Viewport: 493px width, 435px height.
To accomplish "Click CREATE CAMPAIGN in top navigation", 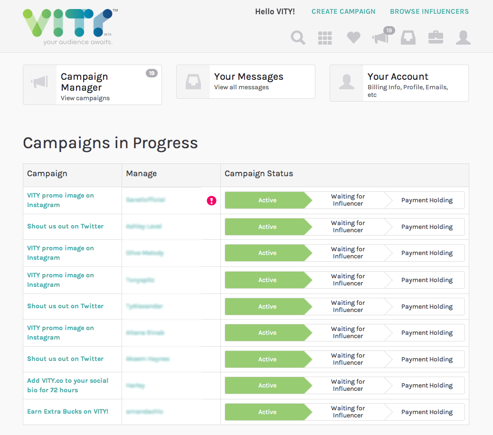I will point(343,11).
